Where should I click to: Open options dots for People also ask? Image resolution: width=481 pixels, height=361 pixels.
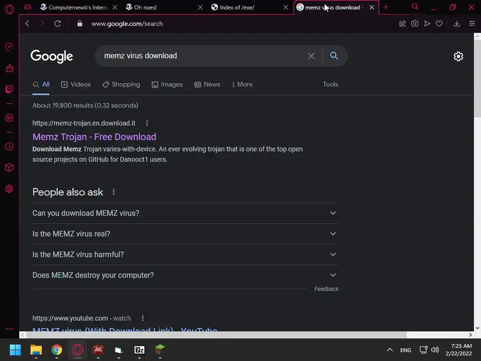[x=114, y=192]
